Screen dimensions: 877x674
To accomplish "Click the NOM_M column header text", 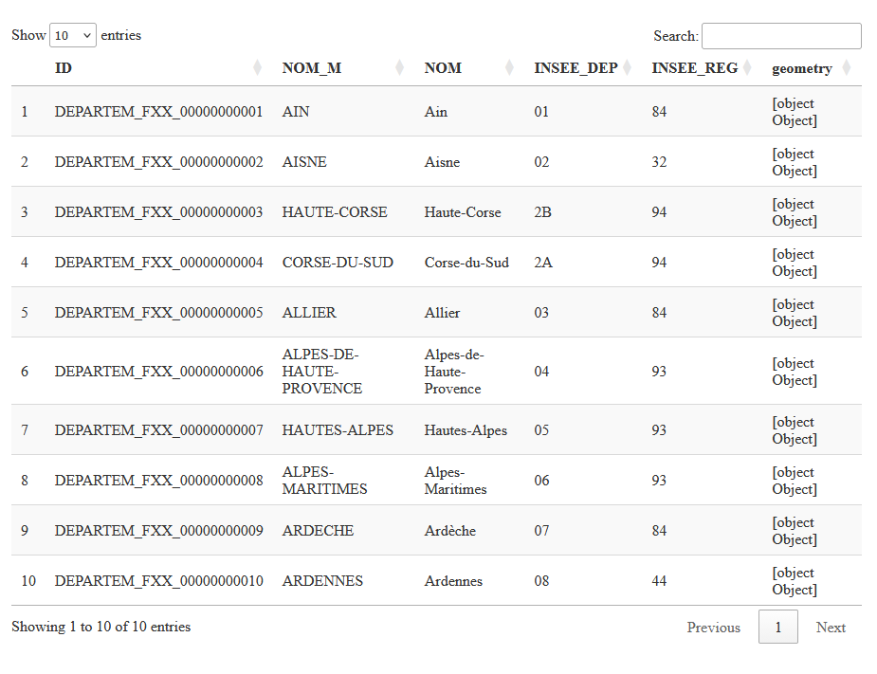I will (312, 68).
